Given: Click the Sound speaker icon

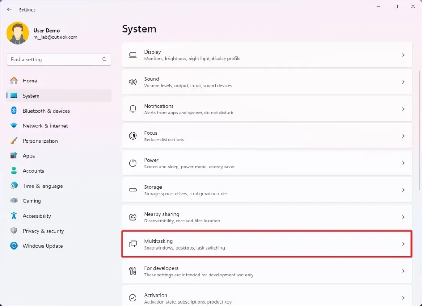Looking at the screenshot, I should (133, 82).
